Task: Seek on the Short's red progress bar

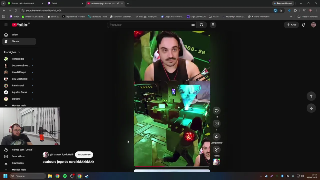Action: pyautogui.click(x=172, y=166)
